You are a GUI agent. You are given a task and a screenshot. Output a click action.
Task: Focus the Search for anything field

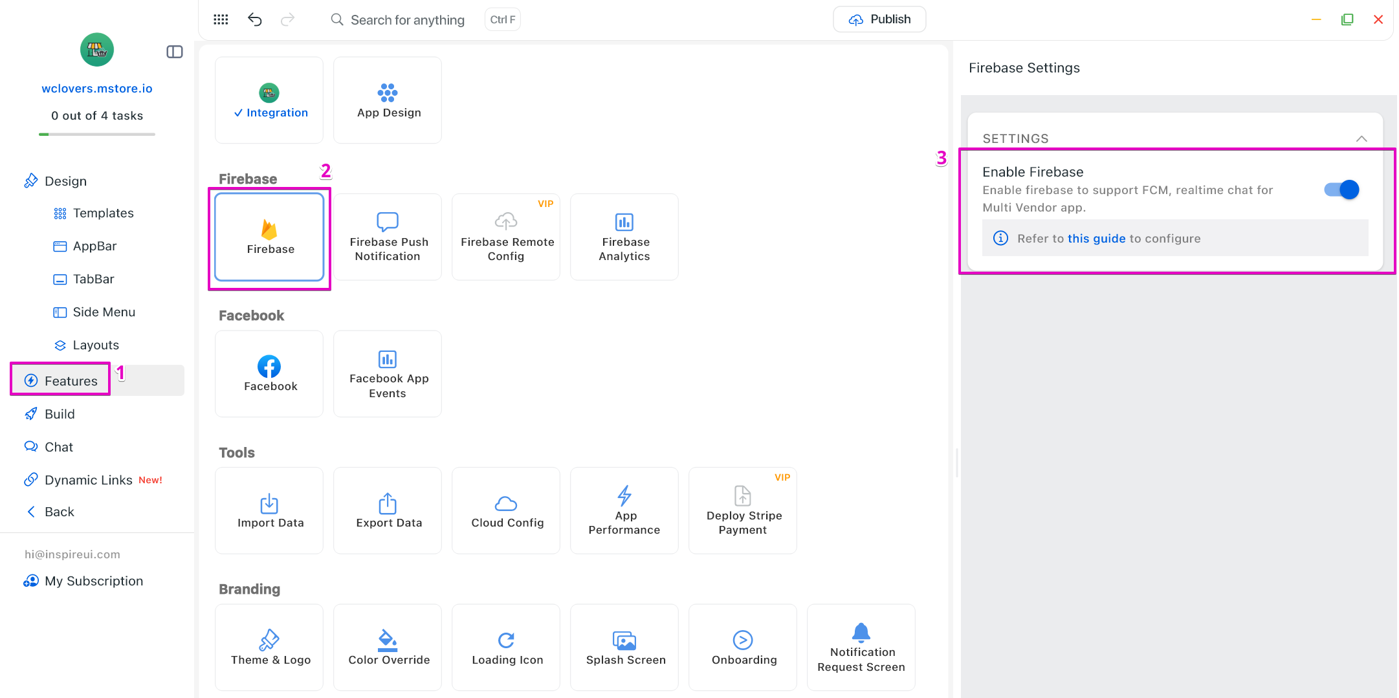(407, 20)
